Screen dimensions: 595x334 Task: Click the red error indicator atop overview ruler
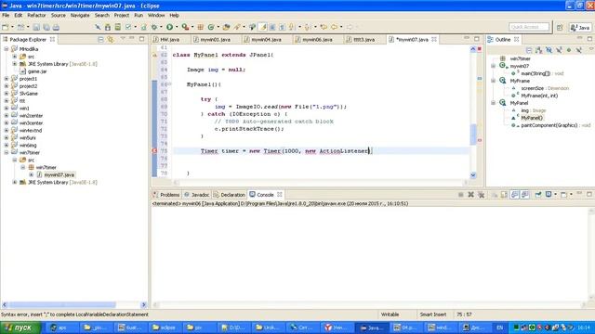tap(480, 49)
